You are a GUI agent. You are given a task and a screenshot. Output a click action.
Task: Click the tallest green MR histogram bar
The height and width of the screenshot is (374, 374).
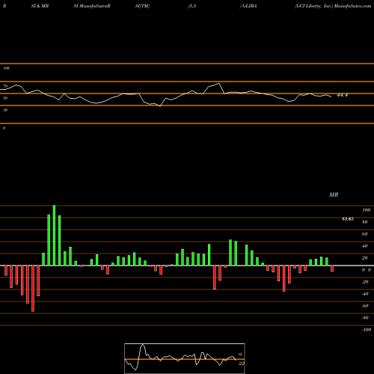[54, 236]
